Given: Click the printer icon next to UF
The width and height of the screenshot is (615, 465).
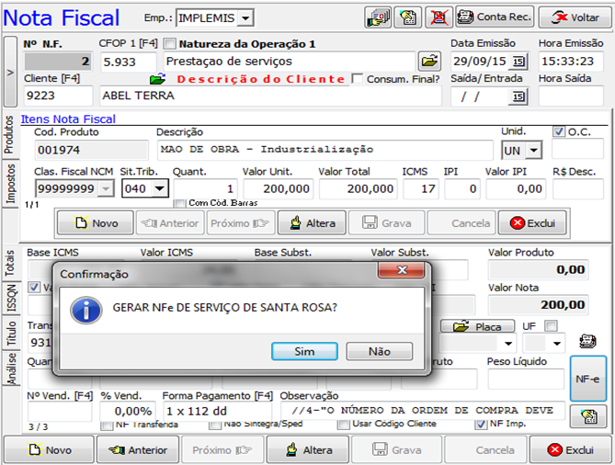Looking at the screenshot, I should point(587,342).
